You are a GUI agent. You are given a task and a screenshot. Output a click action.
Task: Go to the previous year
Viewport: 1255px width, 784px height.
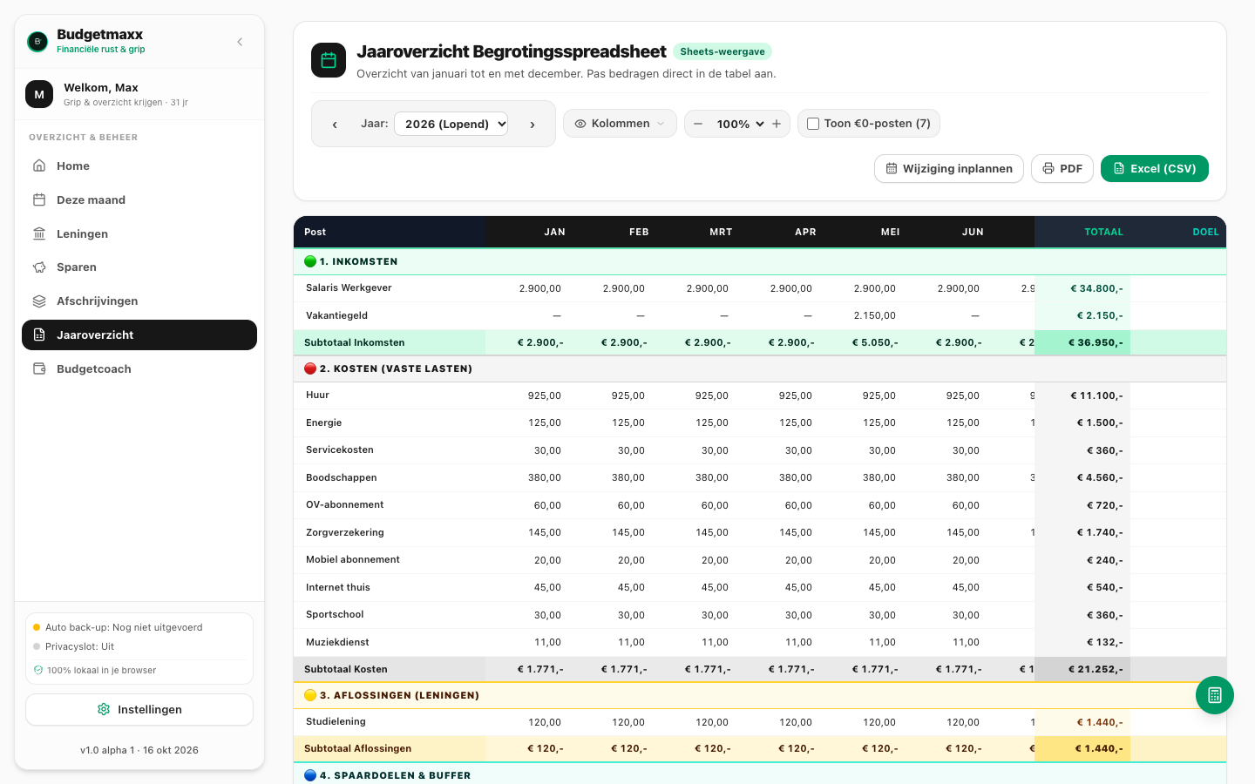pyautogui.click(x=335, y=125)
